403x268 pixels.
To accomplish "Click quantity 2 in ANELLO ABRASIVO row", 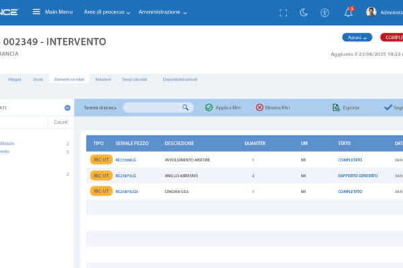I will coord(253,176).
